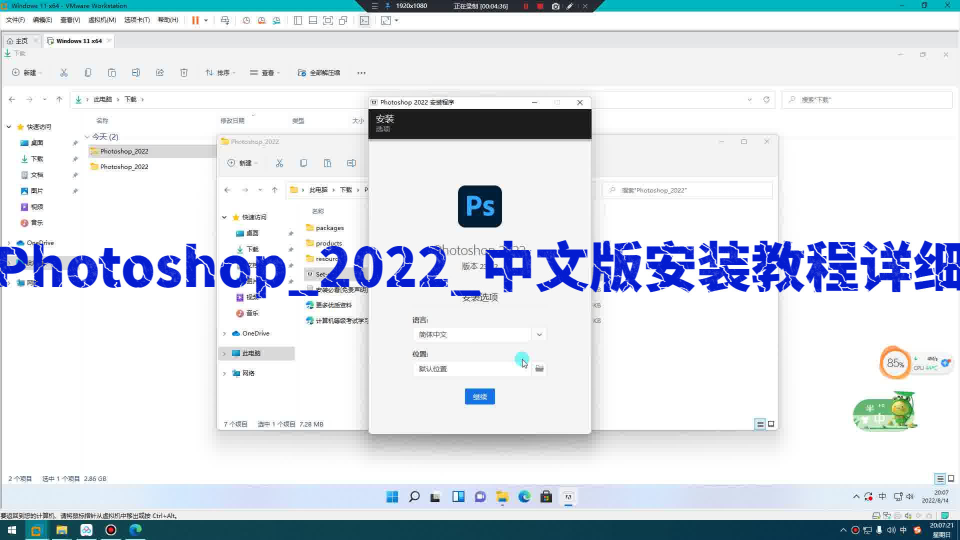
Task: Expand 此电脑 in Photoshop_2022 window sidebar
Action: [x=224, y=353]
